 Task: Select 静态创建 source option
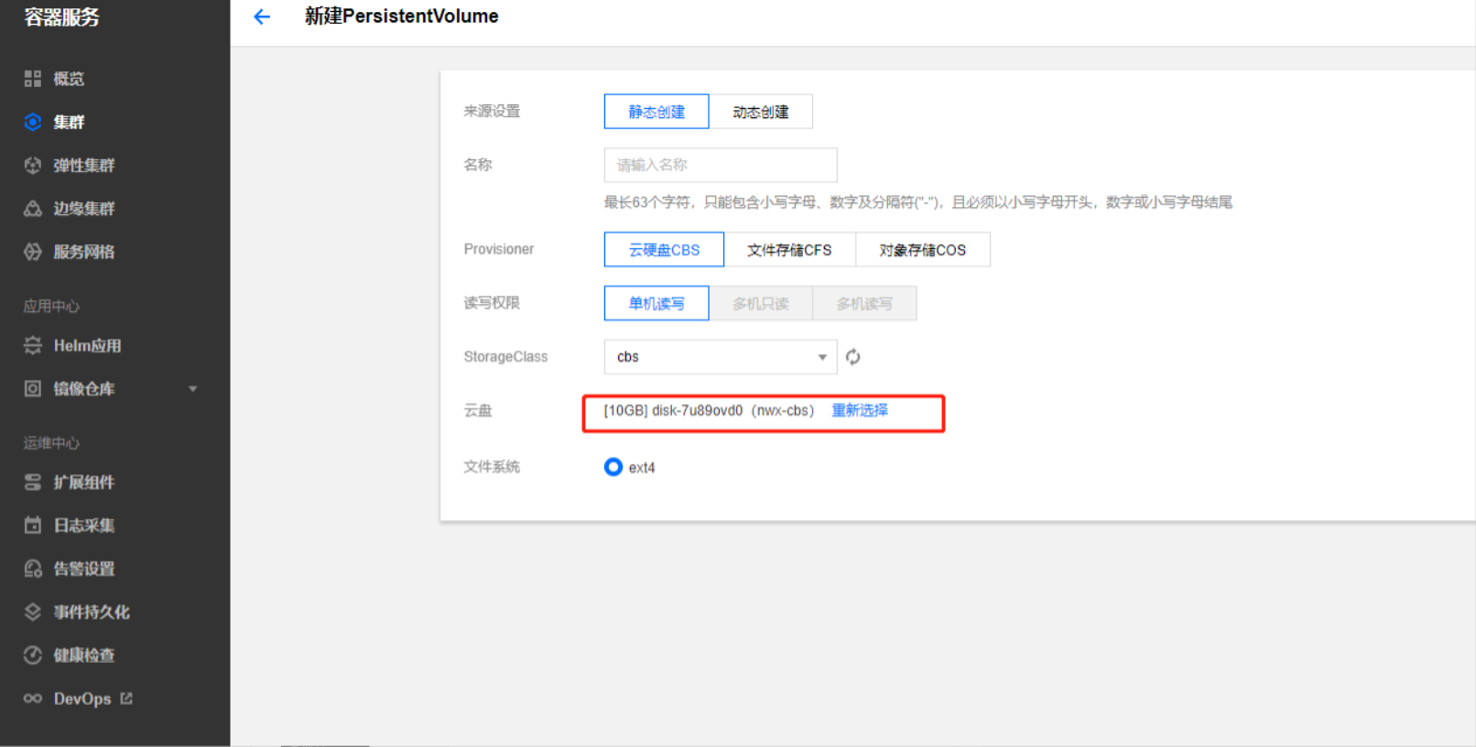point(657,112)
